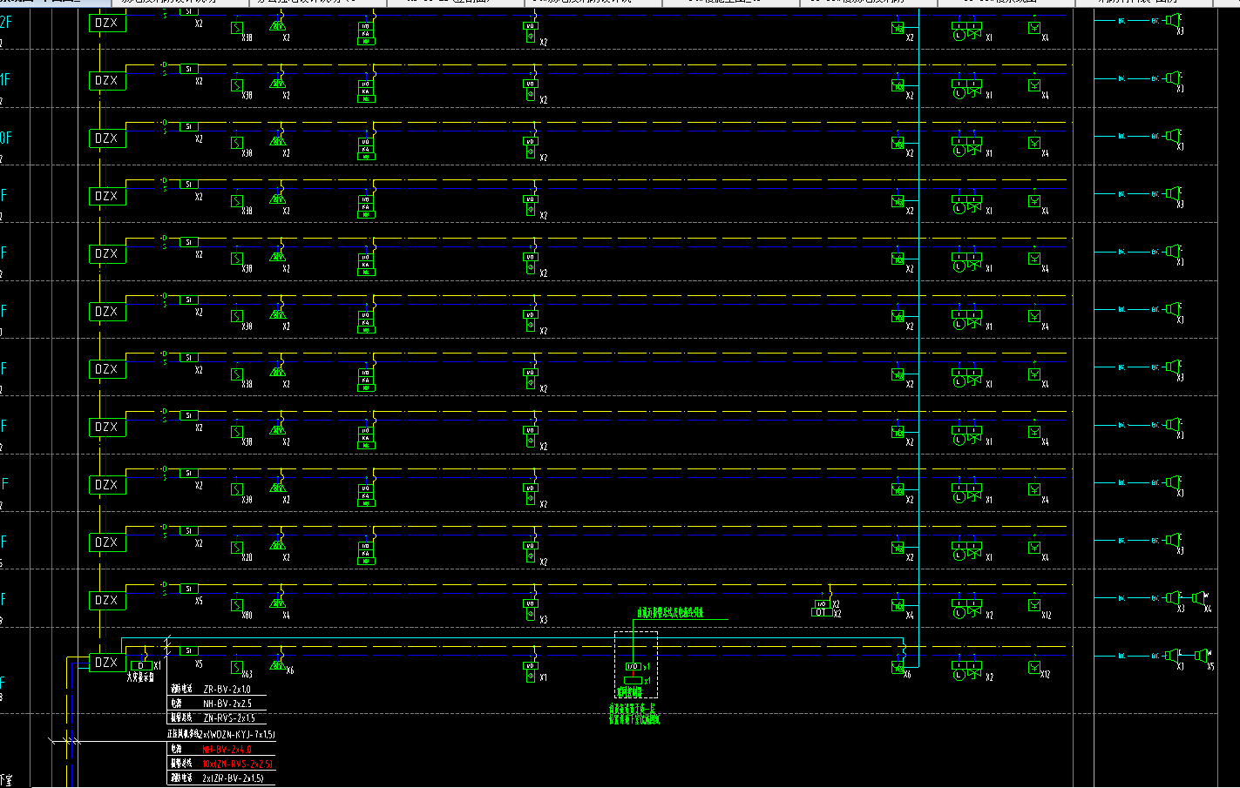The width and height of the screenshot is (1240, 788).
Task: Click the 火灾显示盘 label under the D box
Action: coord(140,677)
